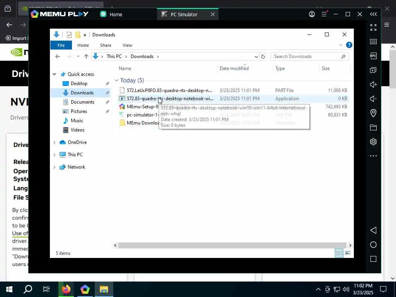
Task: Open the GPS location pin icon in MEmu
Action: 373,113
